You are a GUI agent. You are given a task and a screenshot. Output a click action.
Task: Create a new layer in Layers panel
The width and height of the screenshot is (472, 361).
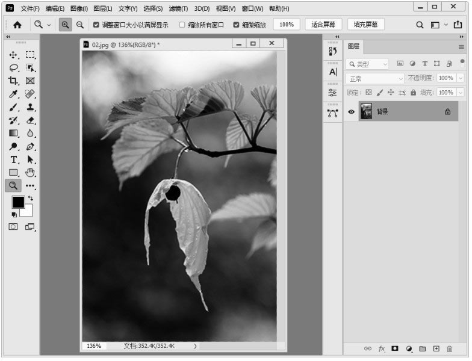coord(436,348)
